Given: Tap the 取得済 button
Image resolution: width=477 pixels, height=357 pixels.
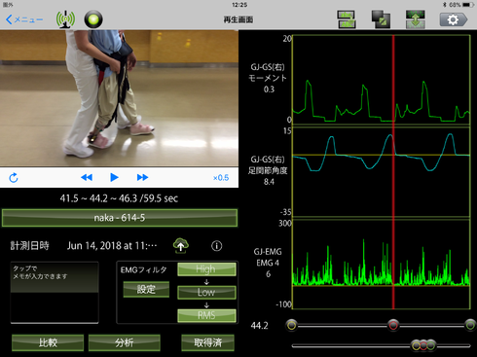Looking at the screenshot, I should pyautogui.click(x=207, y=342).
